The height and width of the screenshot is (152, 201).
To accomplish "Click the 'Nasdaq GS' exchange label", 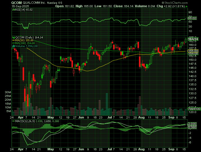I will [55, 3].
